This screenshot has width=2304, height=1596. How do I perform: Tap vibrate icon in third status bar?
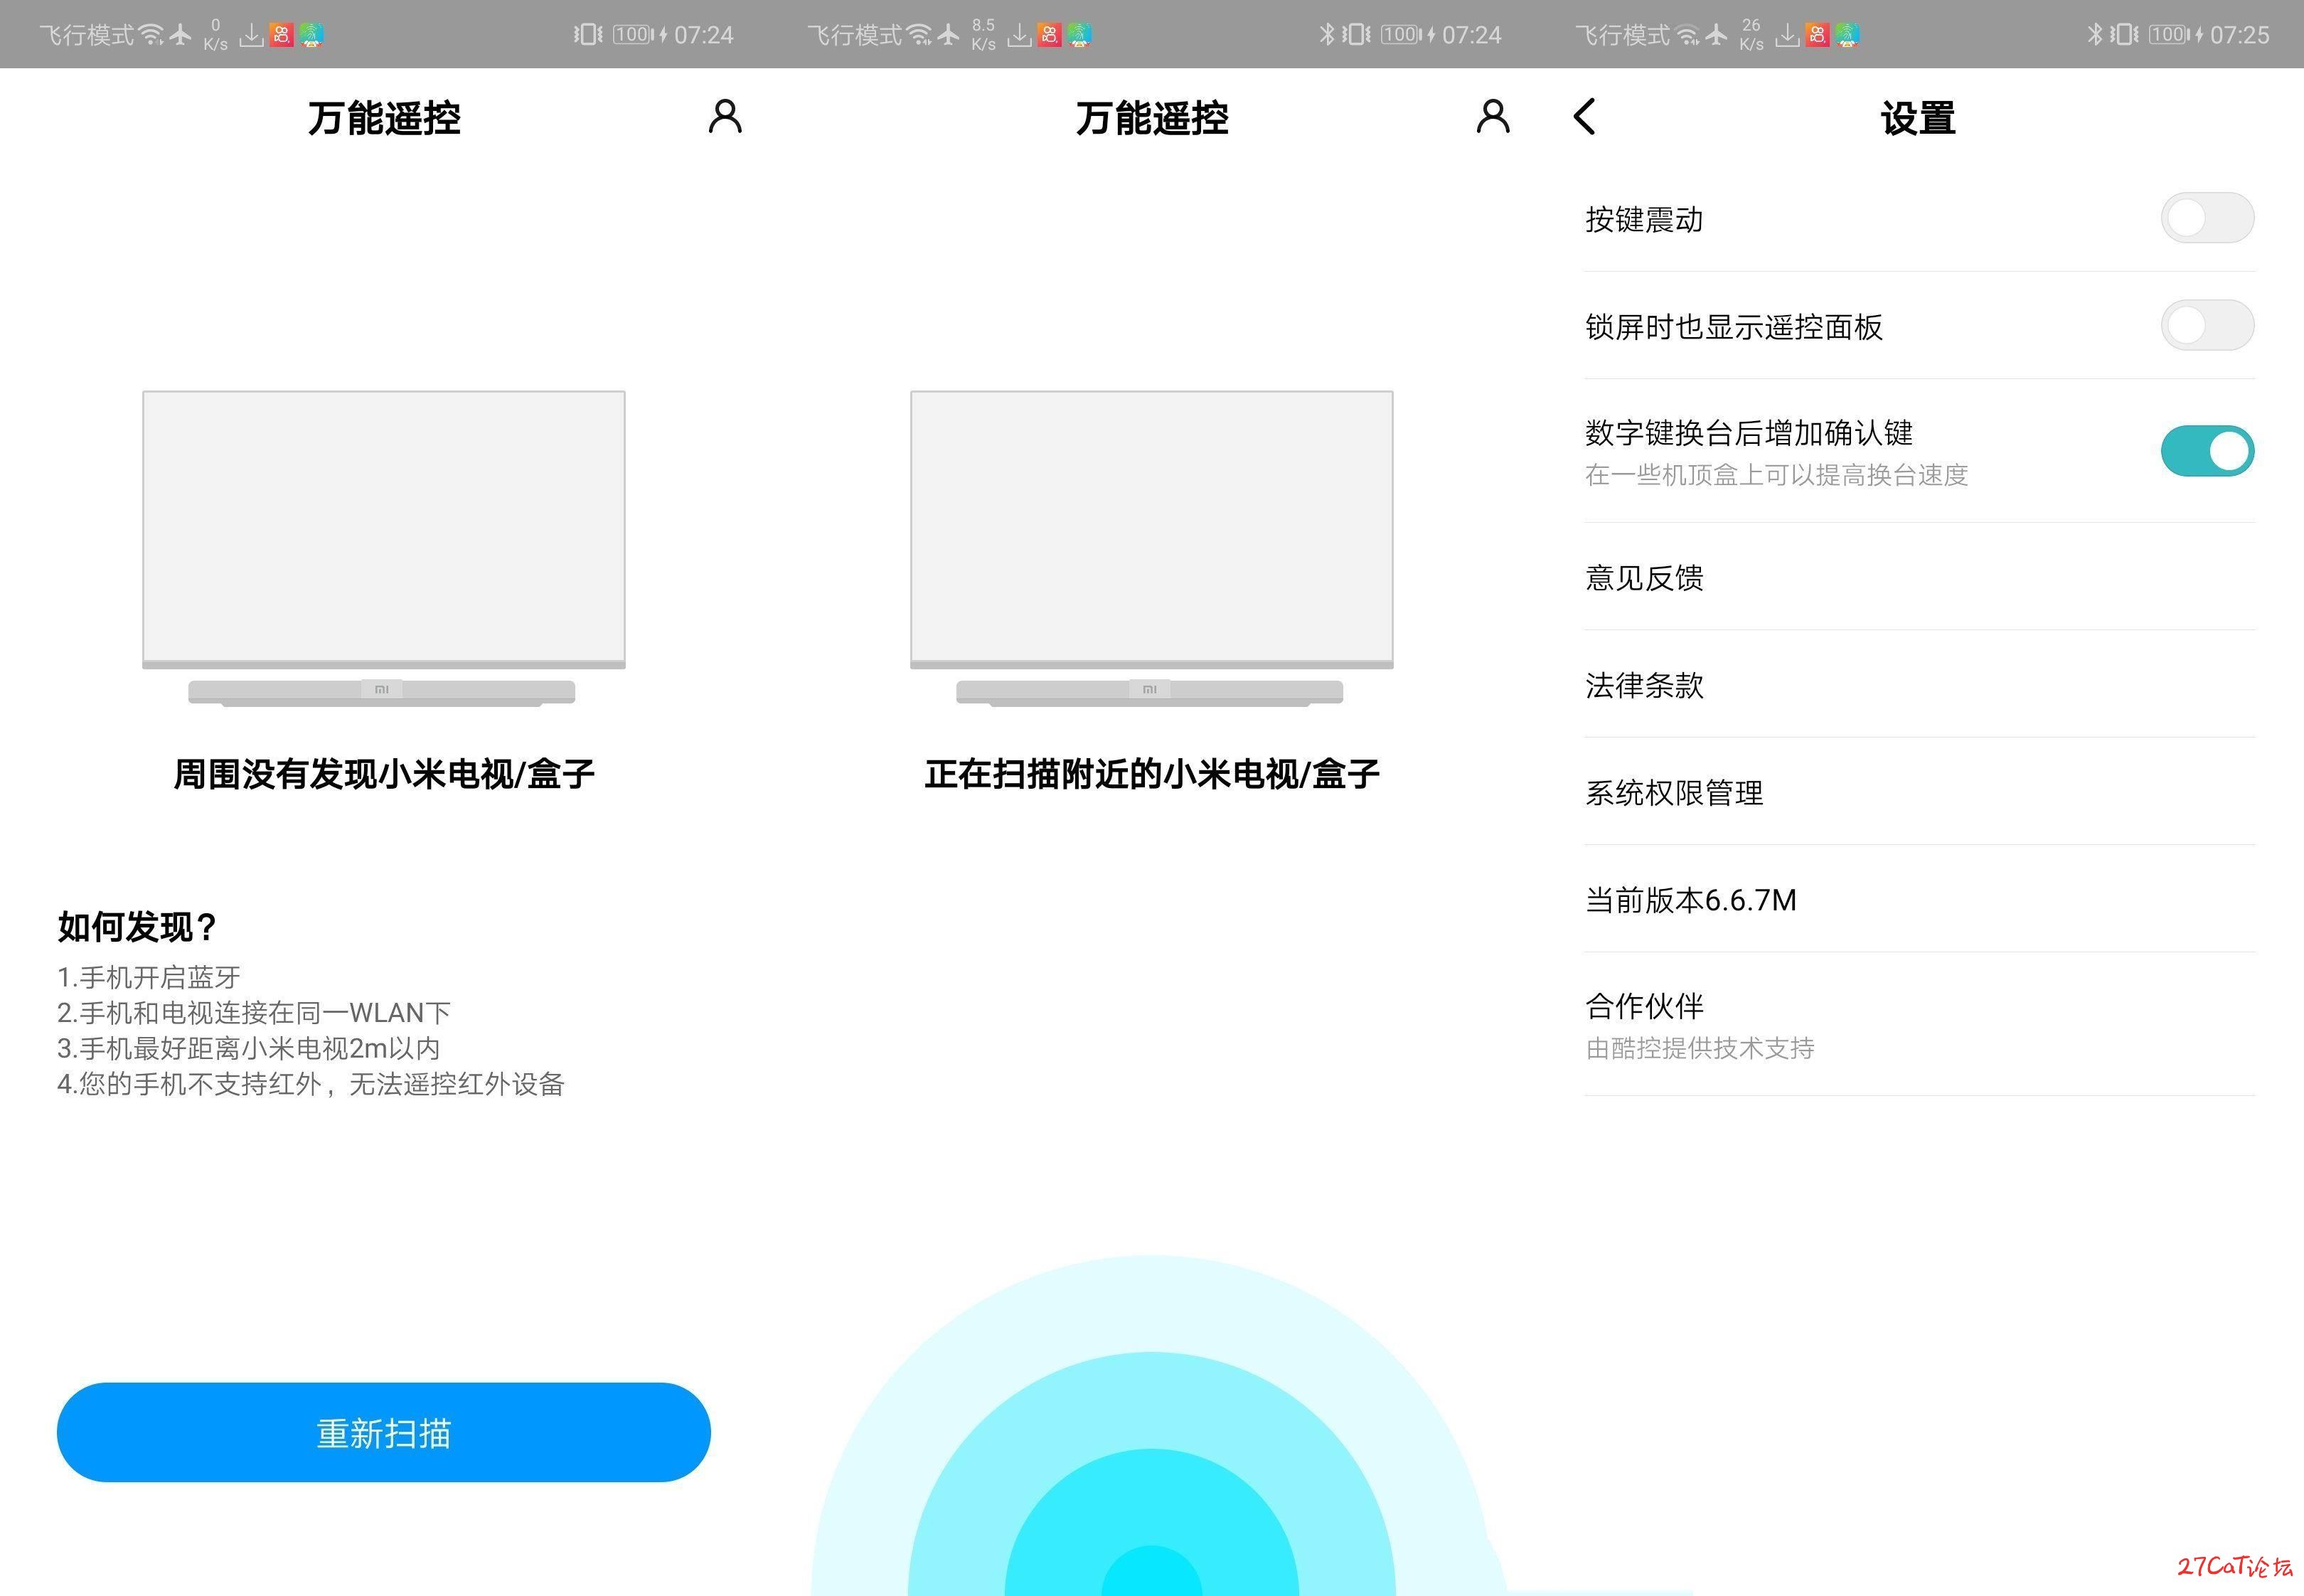point(2123,34)
